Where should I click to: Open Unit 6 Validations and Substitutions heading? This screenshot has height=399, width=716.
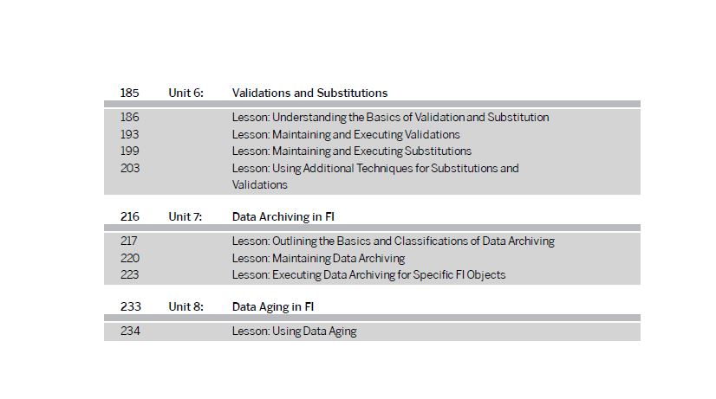[x=309, y=93]
